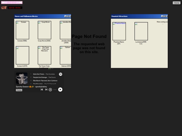Open the Scream (1996) movie poster
The image size is (182, 136).
point(22,30)
